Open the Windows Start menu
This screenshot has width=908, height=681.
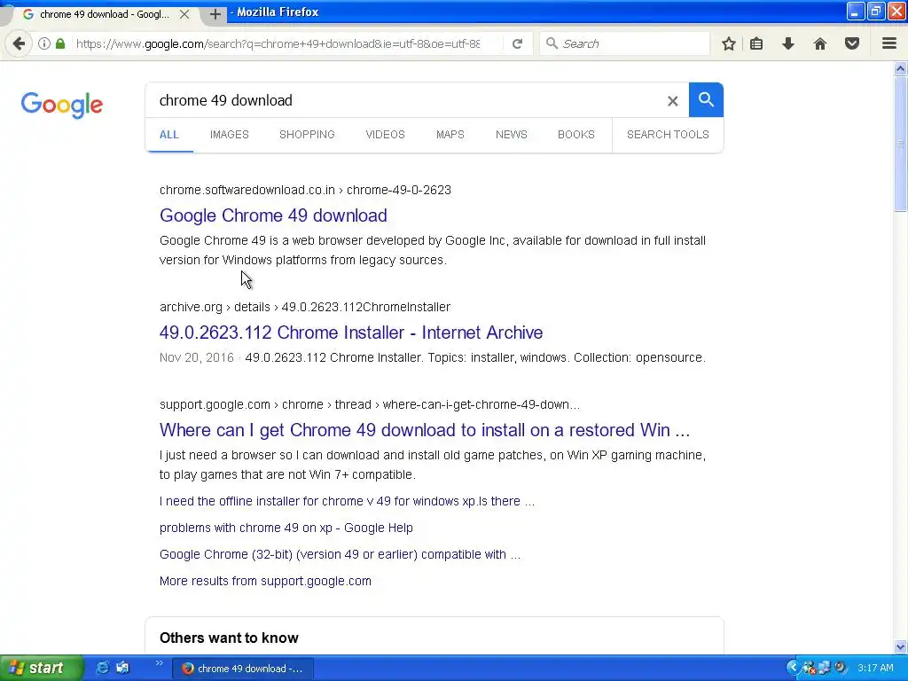(x=41, y=668)
